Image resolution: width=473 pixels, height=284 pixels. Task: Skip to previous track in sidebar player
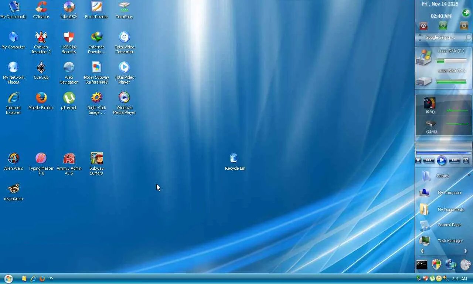(x=429, y=160)
